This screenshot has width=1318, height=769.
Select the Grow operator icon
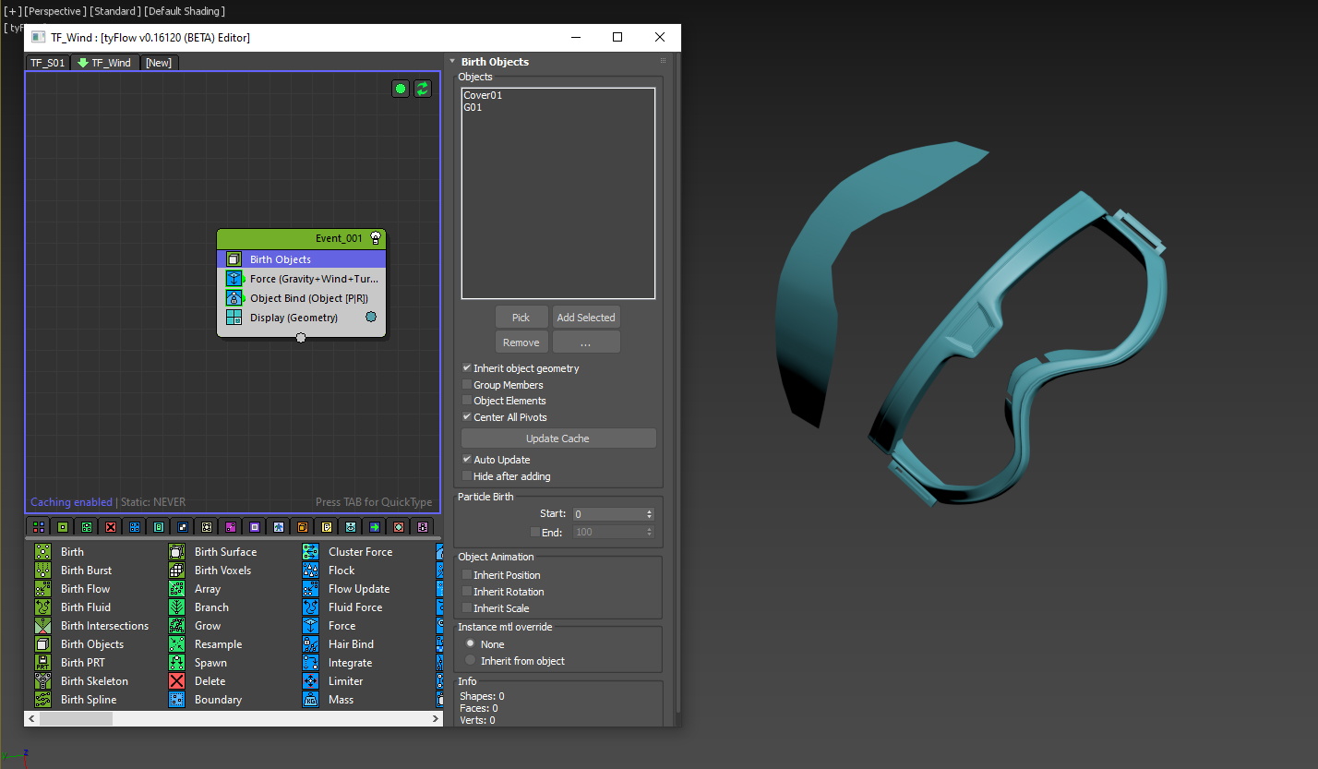[x=177, y=625]
